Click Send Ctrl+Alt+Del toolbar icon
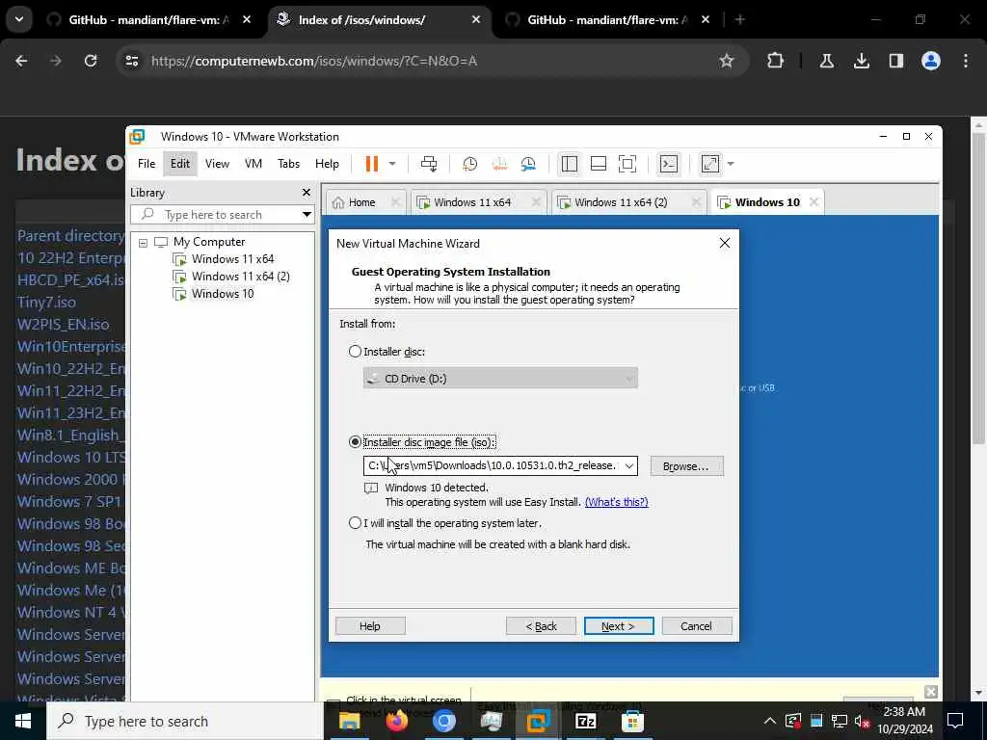The width and height of the screenshot is (987, 740). (429, 164)
